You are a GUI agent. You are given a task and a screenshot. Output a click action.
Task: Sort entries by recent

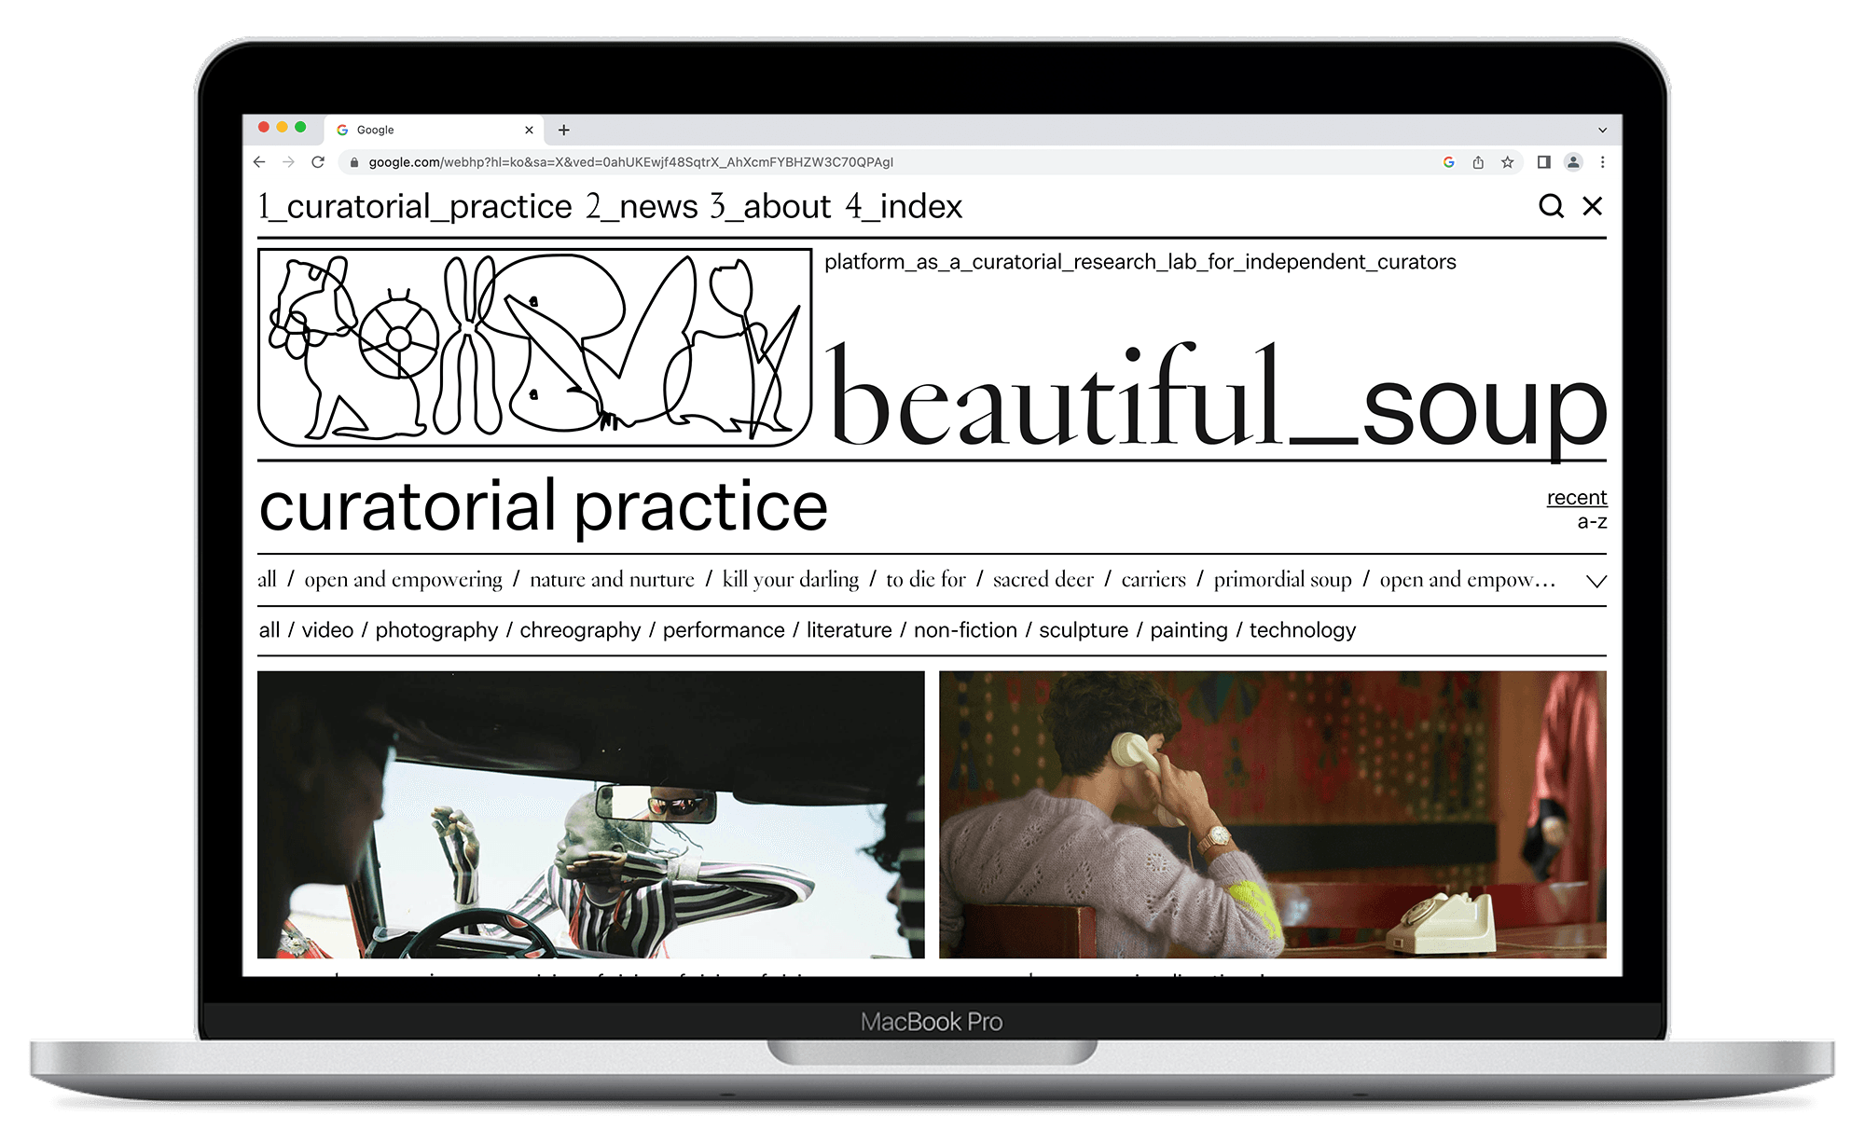(1576, 497)
